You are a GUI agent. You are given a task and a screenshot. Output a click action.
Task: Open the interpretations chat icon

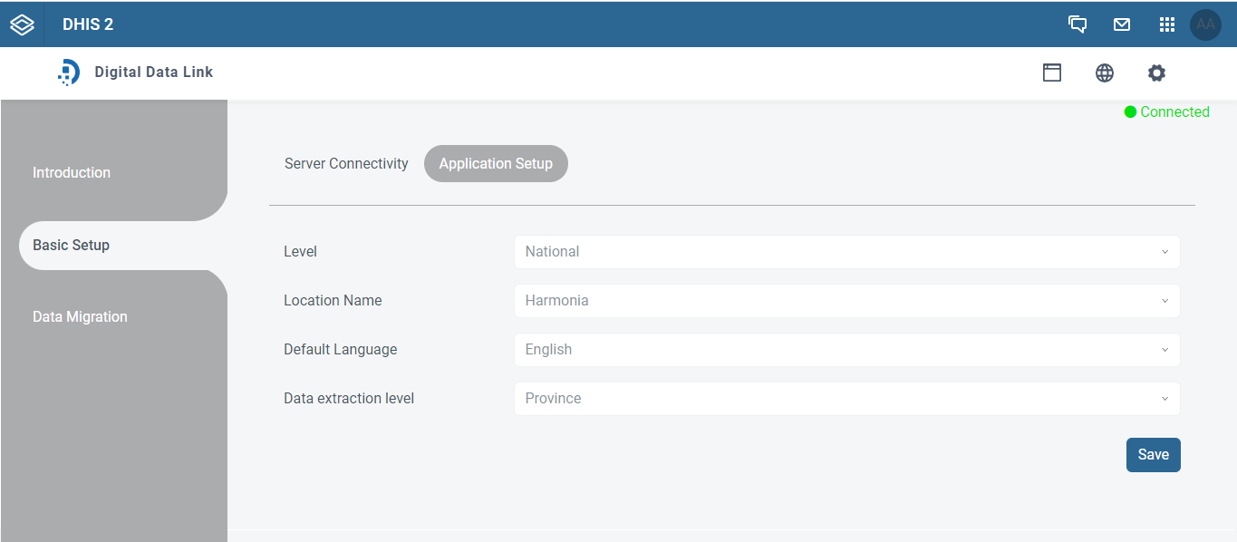tap(1078, 24)
